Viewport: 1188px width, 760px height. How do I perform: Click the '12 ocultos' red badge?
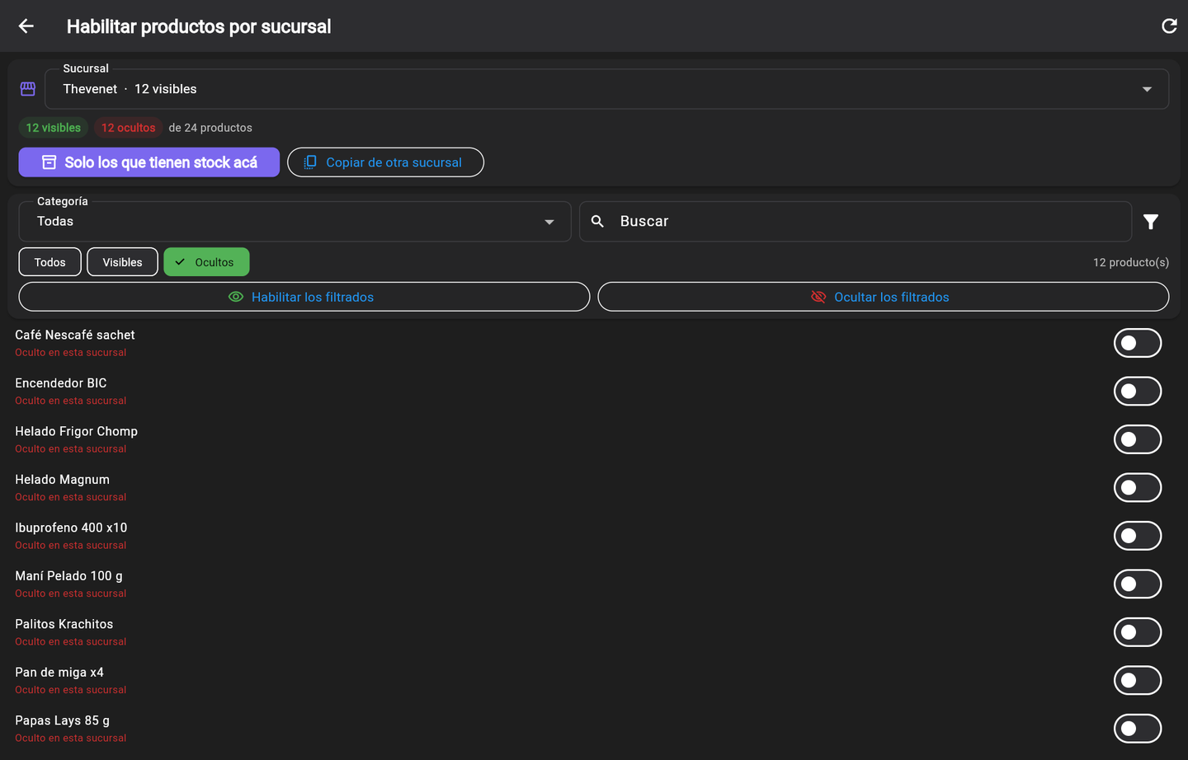[x=128, y=128]
